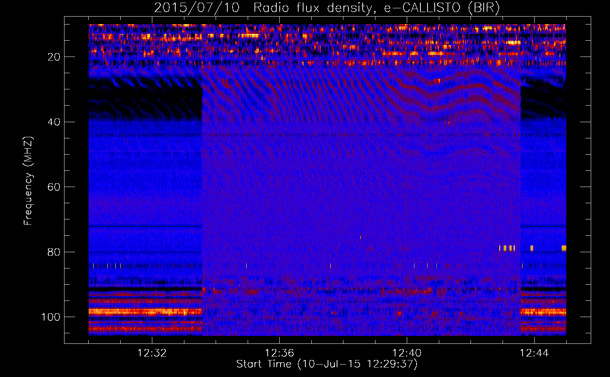Click the 60 MHz frequency tick label

point(54,187)
